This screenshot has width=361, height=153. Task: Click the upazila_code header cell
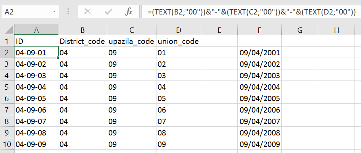point(131,42)
